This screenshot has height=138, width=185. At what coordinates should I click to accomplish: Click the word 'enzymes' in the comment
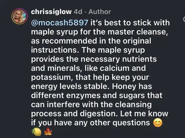[x=83, y=96]
